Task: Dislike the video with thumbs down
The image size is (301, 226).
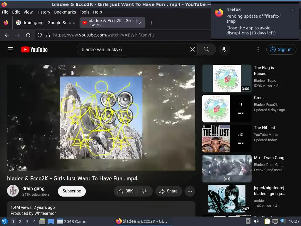Action: [144, 191]
